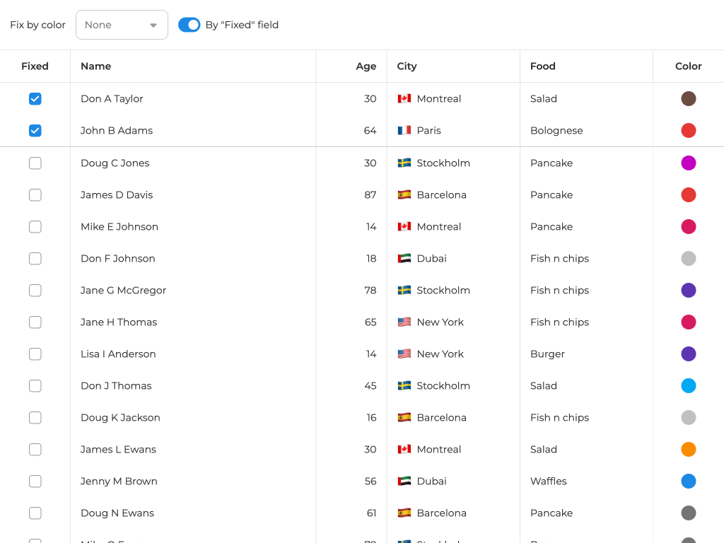Viewport: 724px width, 543px height.
Task: Click US flag in Jane H Thomas row
Action: [x=404, y=322]
